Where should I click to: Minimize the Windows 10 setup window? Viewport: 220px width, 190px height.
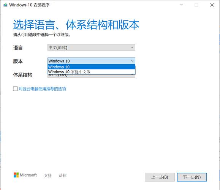[x=181, y=5]
